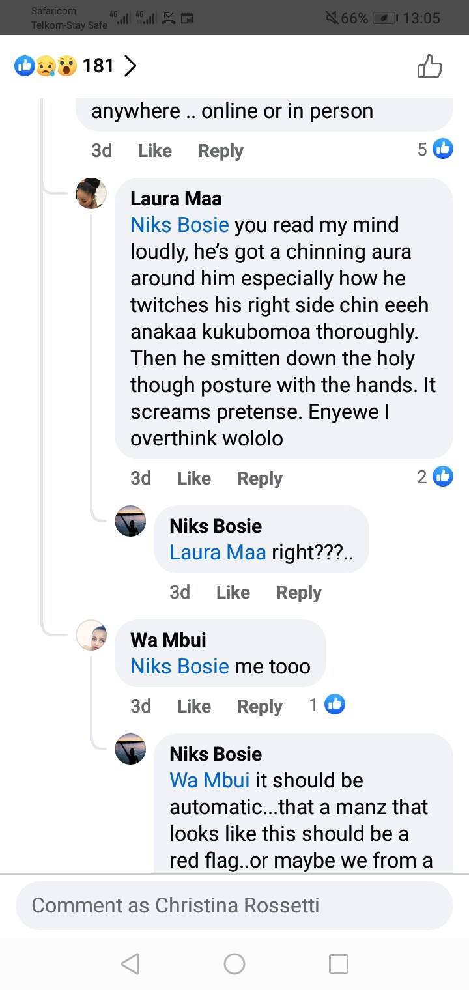
Task: Open the 'Laura Maa' mention in Niks Bosie's reply
Action: click(x=218, y=552)
